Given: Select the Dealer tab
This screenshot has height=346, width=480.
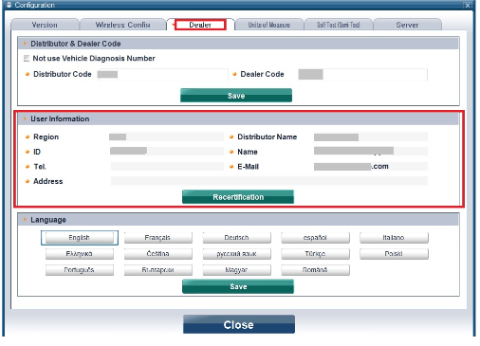Looking at the screenshot, I should point(200,25).
